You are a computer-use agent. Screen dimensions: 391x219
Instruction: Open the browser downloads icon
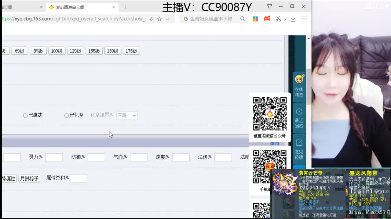(x=293, y=19)
